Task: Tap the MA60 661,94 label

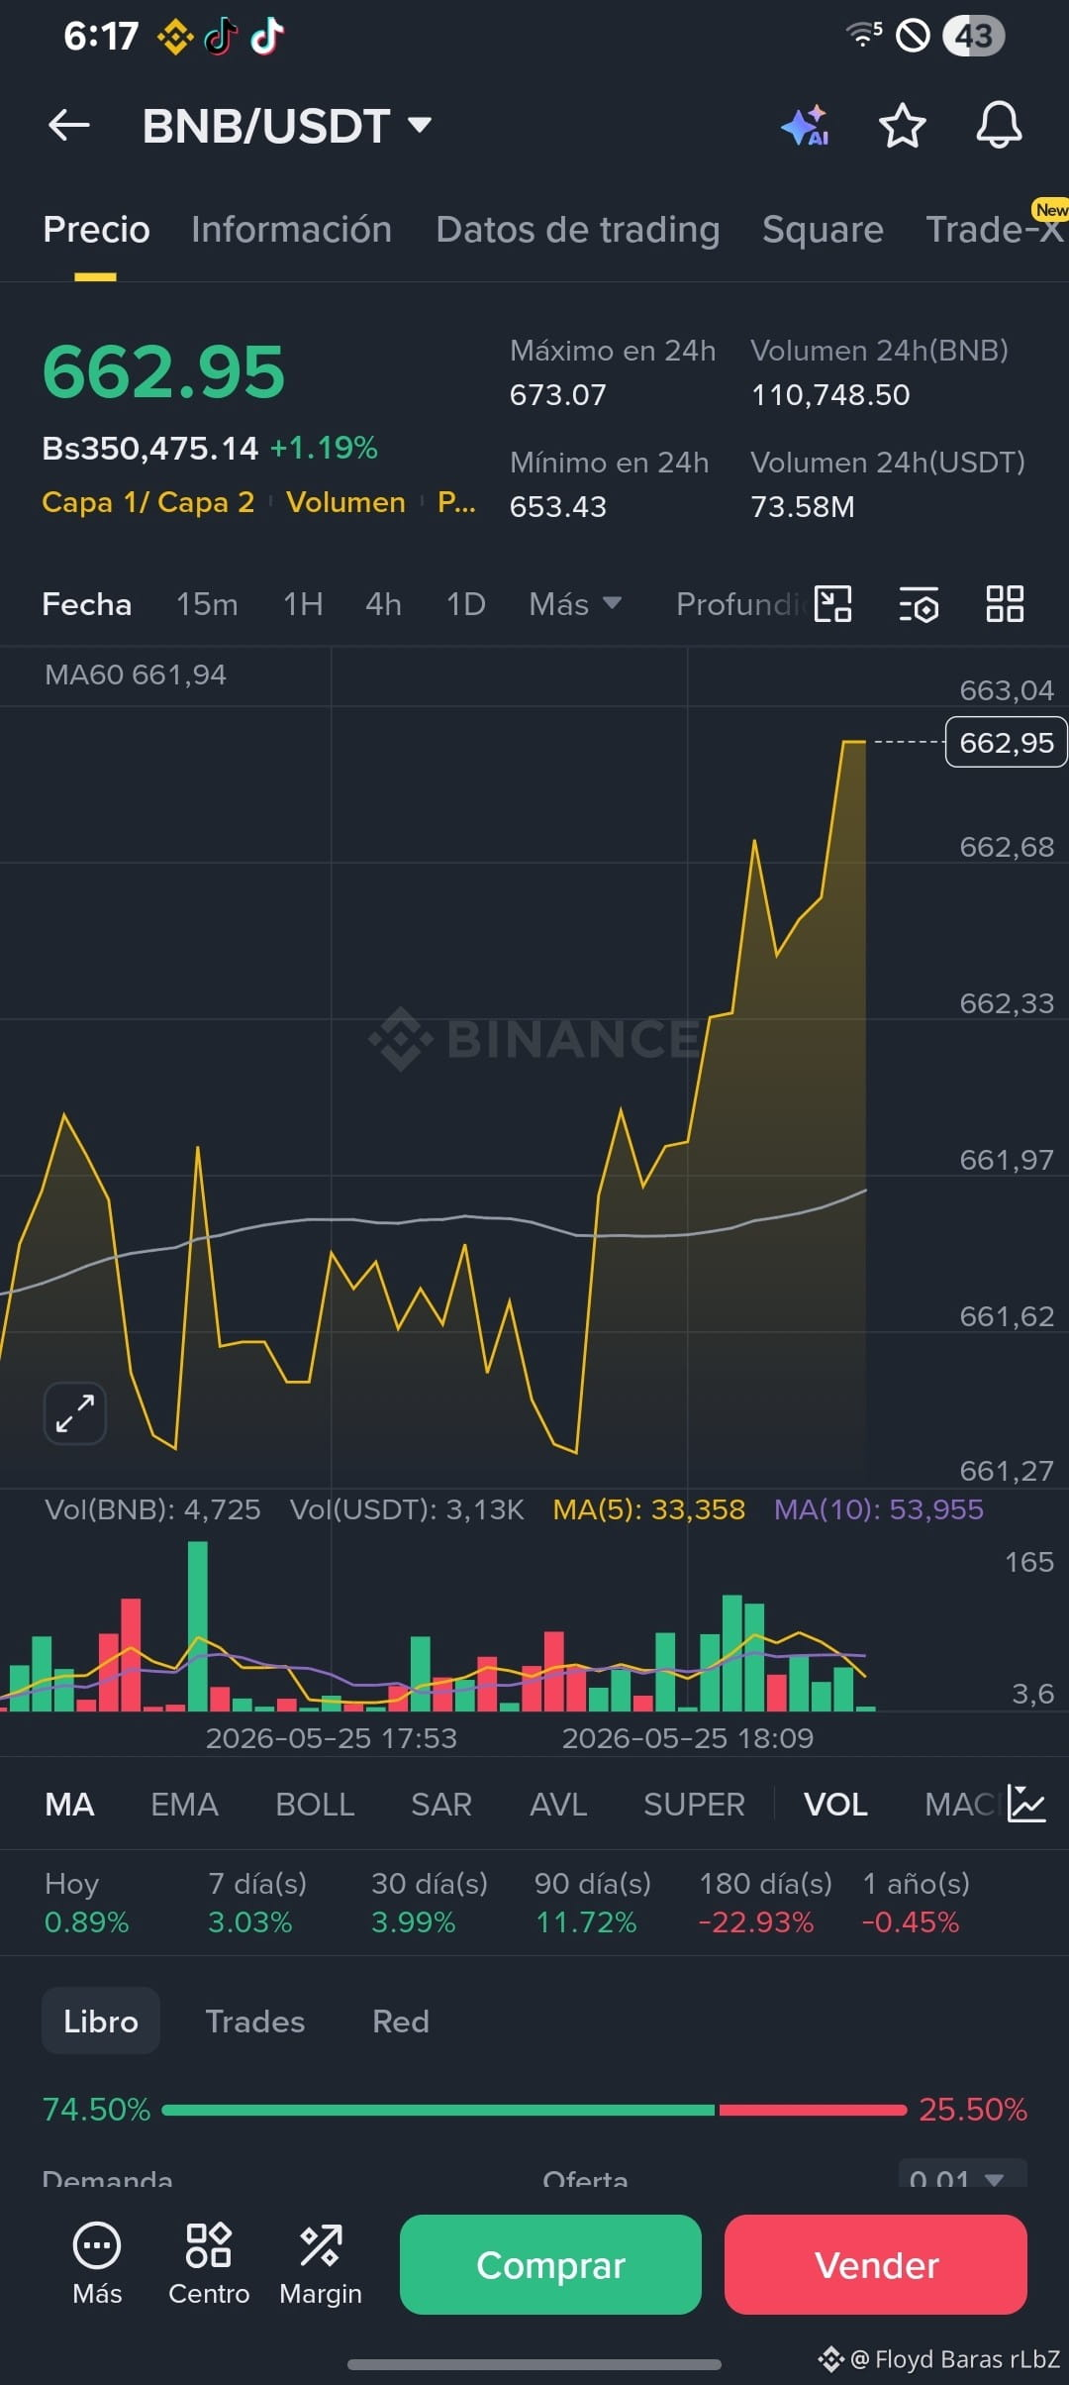Action: point(136,674)
